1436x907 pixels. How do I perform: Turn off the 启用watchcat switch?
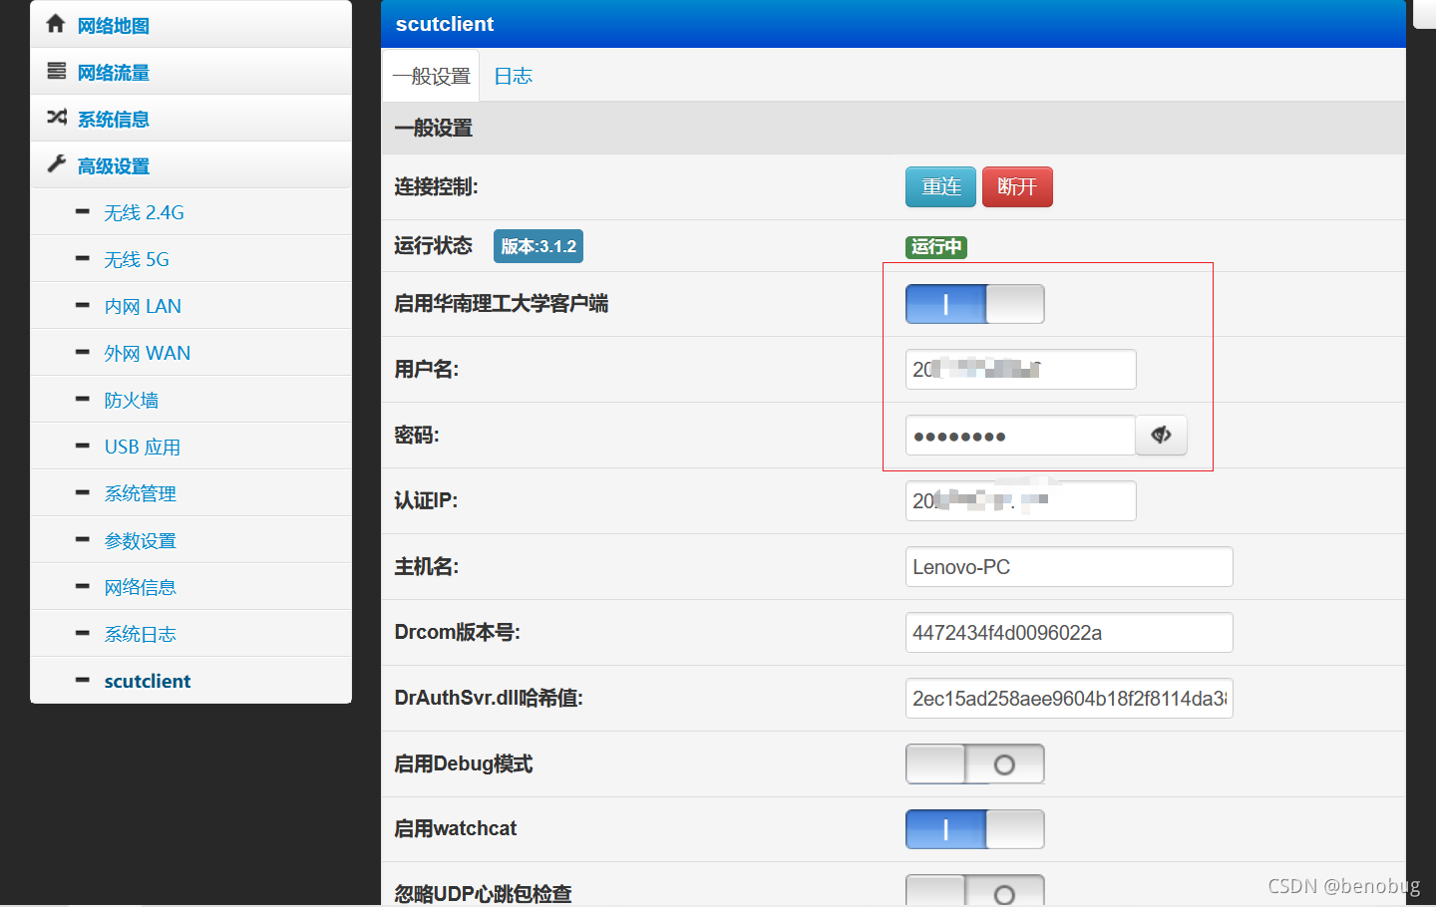coord(974,828)
